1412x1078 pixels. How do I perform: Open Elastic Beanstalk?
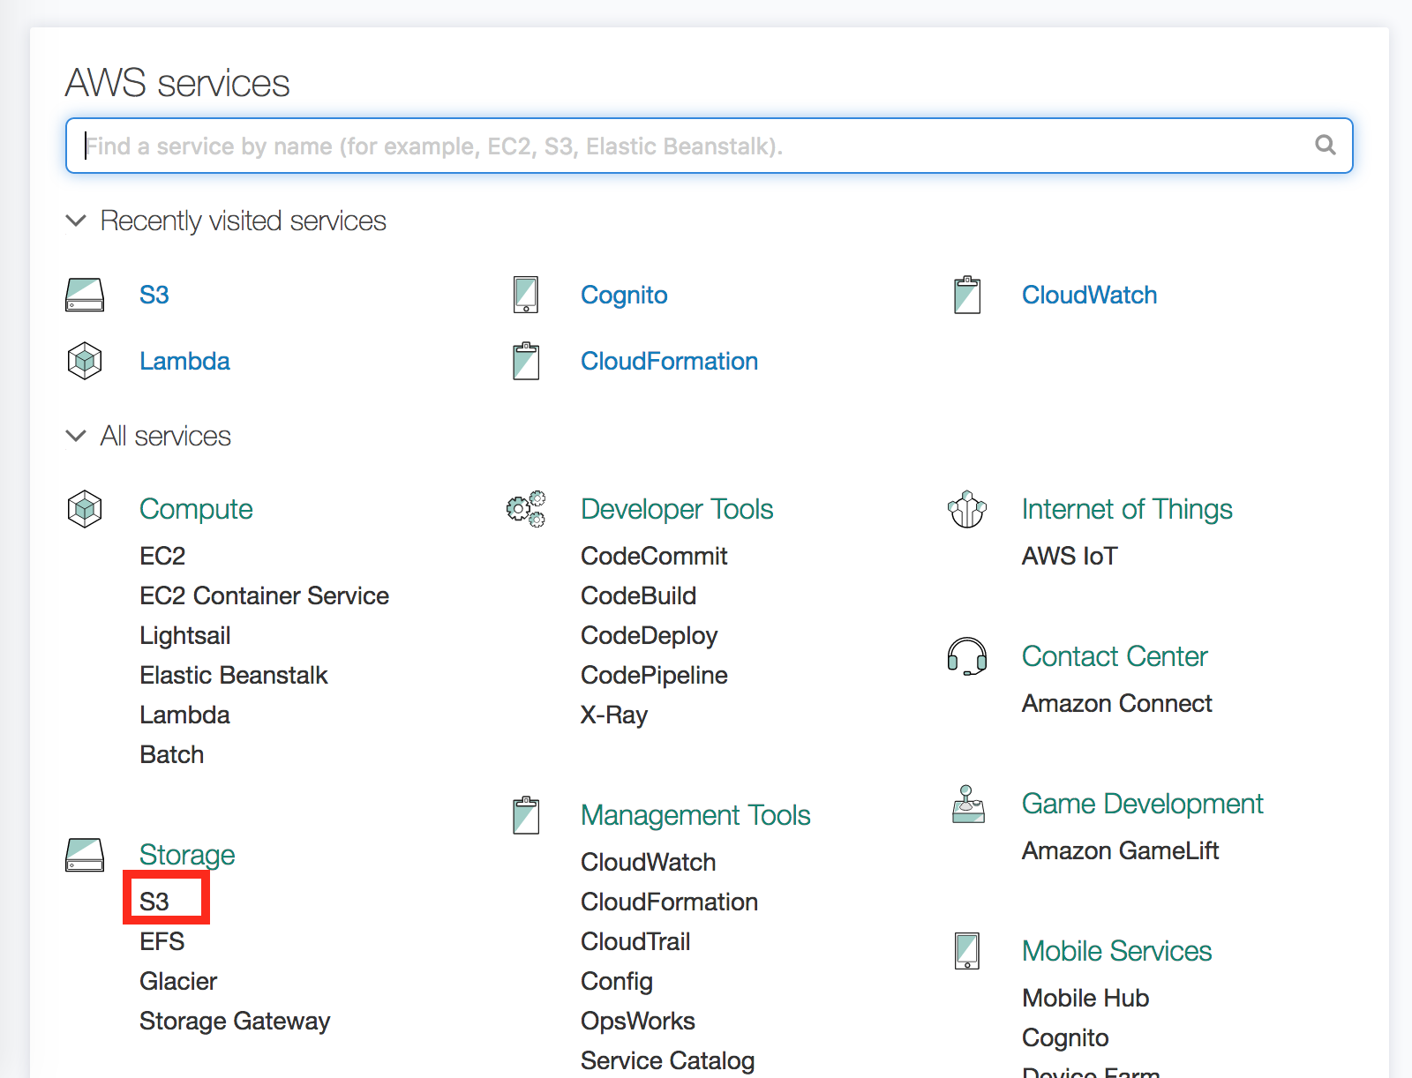(x=233, y=675)
